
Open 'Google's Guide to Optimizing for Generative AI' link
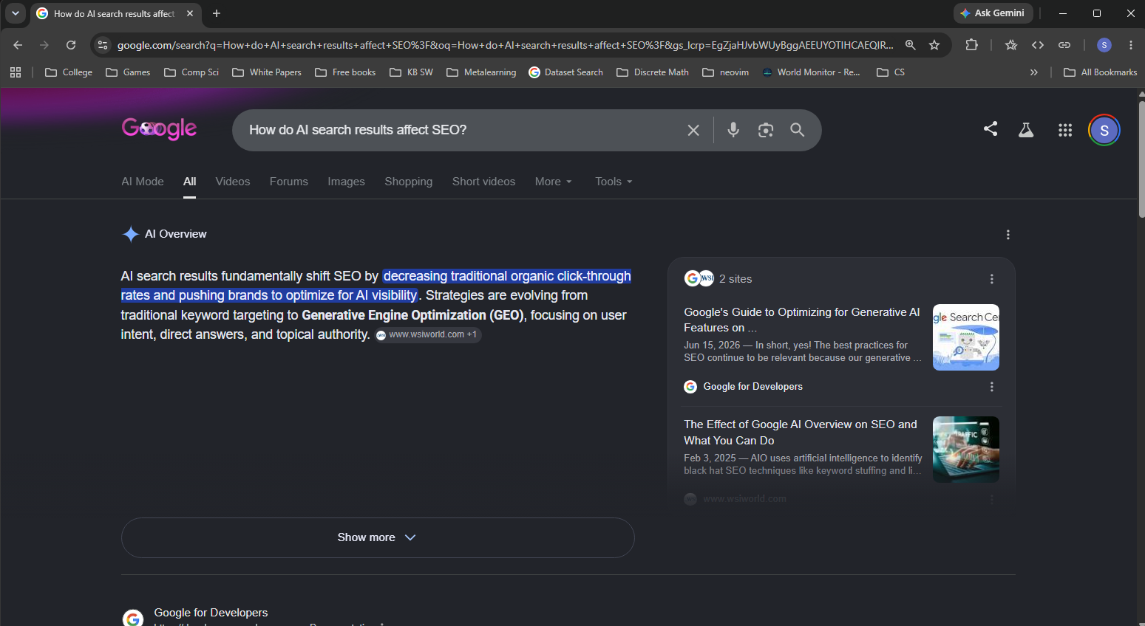coord(802,320)
